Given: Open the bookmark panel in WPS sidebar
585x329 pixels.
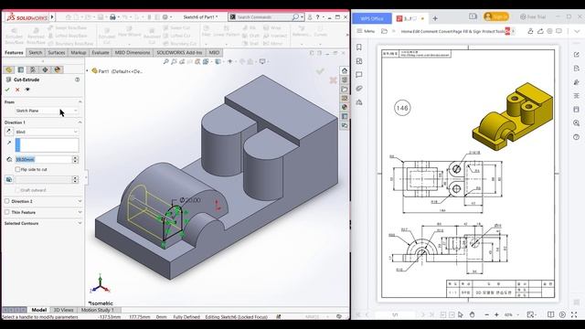Looking at the screenshot, I should point(359,47).
